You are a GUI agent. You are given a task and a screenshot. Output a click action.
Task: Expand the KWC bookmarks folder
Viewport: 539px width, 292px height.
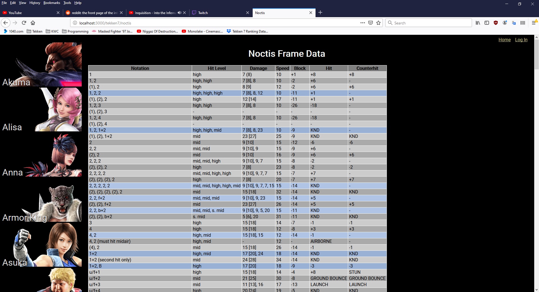click(52, 31)
